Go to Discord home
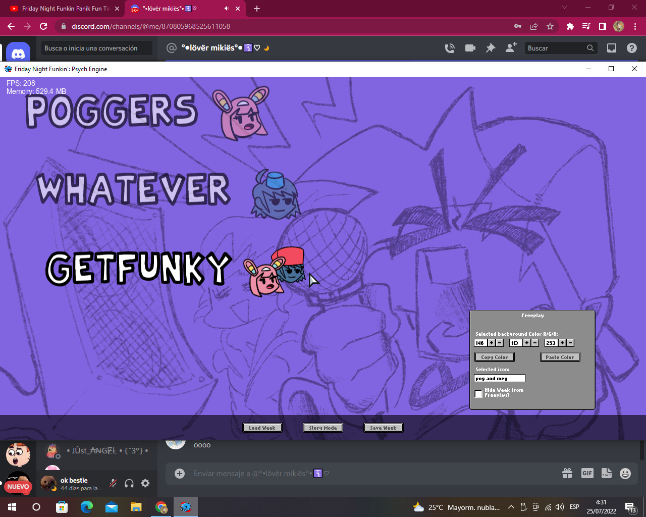The height and width of the screenshot is (517, 646). (18, 53)
